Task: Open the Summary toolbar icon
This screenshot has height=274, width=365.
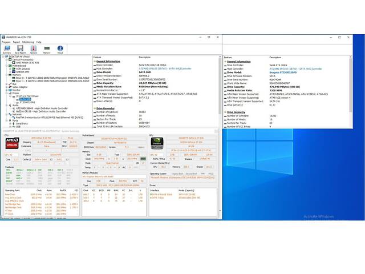Action: coord(6,50)
